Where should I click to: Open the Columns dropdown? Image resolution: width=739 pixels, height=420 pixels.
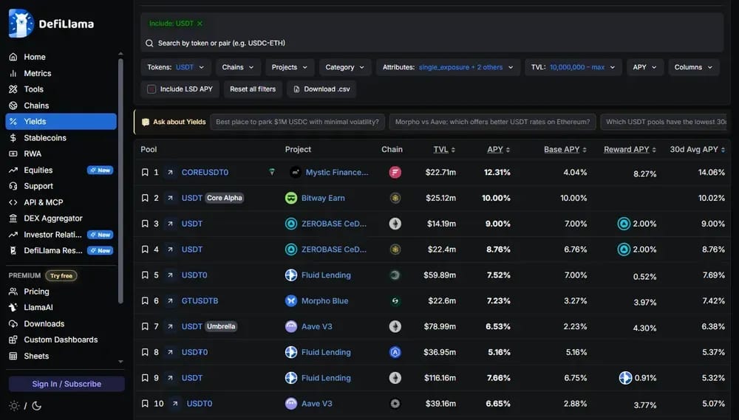point(694,67)
